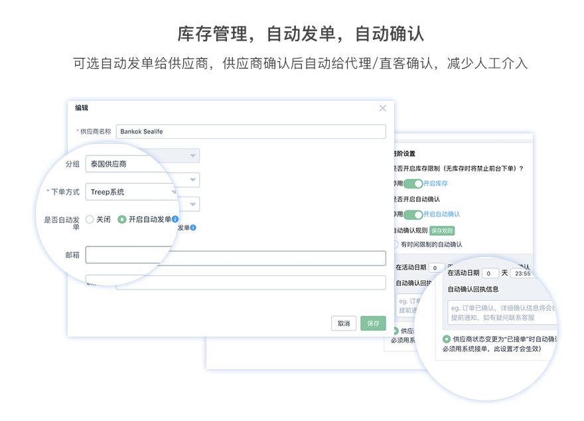Viewport: 584px width, 421px height.
Task: Select the 供应商状态变更为"已接单" radio option
Action: [446, 339]
